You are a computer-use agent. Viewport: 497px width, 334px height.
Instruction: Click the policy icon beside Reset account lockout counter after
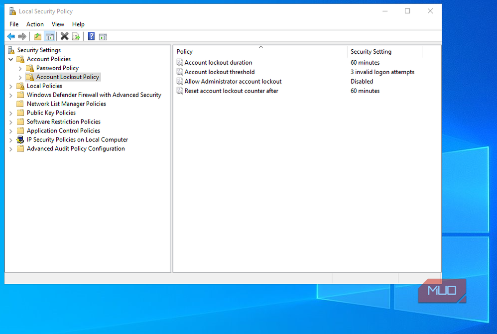(x=180, y=91)
